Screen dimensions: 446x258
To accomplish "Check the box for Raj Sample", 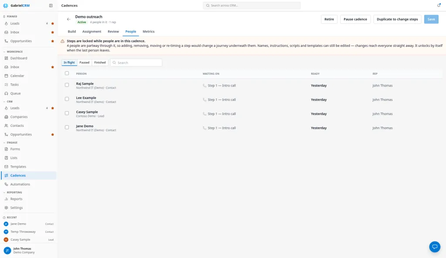I will (67, 85).
